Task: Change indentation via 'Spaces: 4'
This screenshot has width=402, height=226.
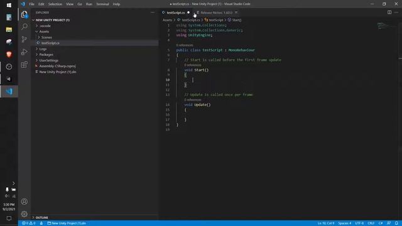Action: 345,223
